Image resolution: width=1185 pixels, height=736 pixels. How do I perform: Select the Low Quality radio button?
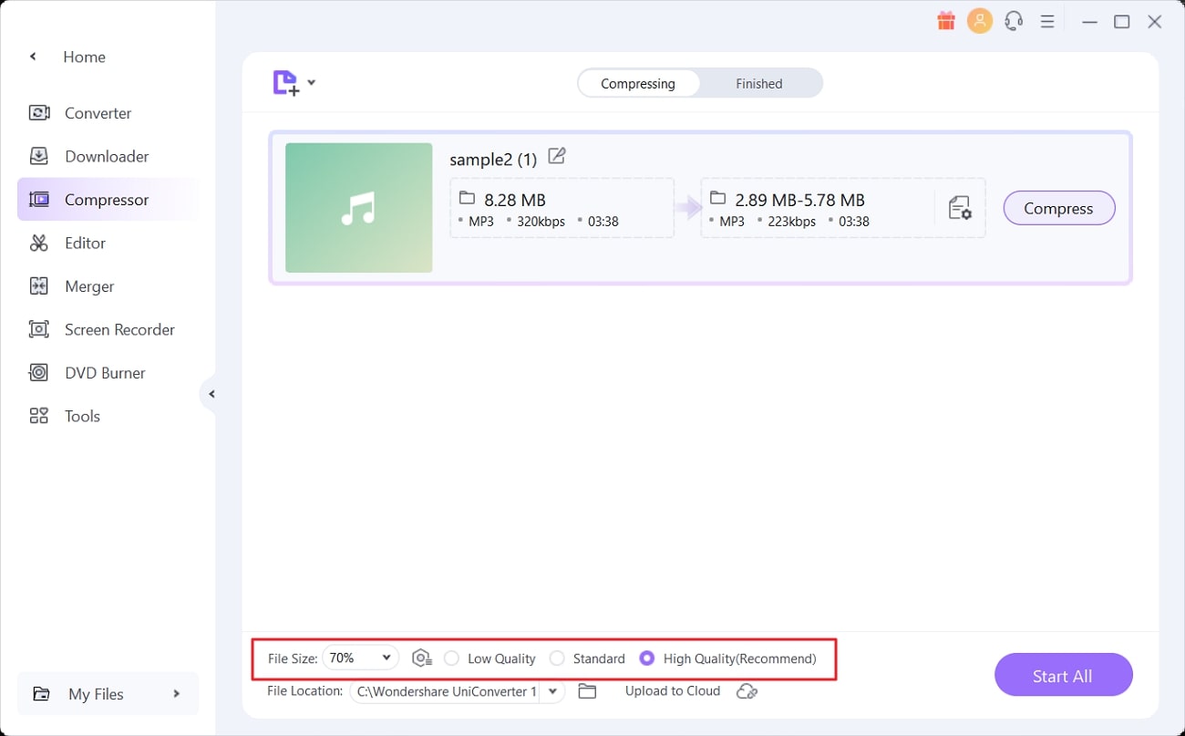[451, 658]
